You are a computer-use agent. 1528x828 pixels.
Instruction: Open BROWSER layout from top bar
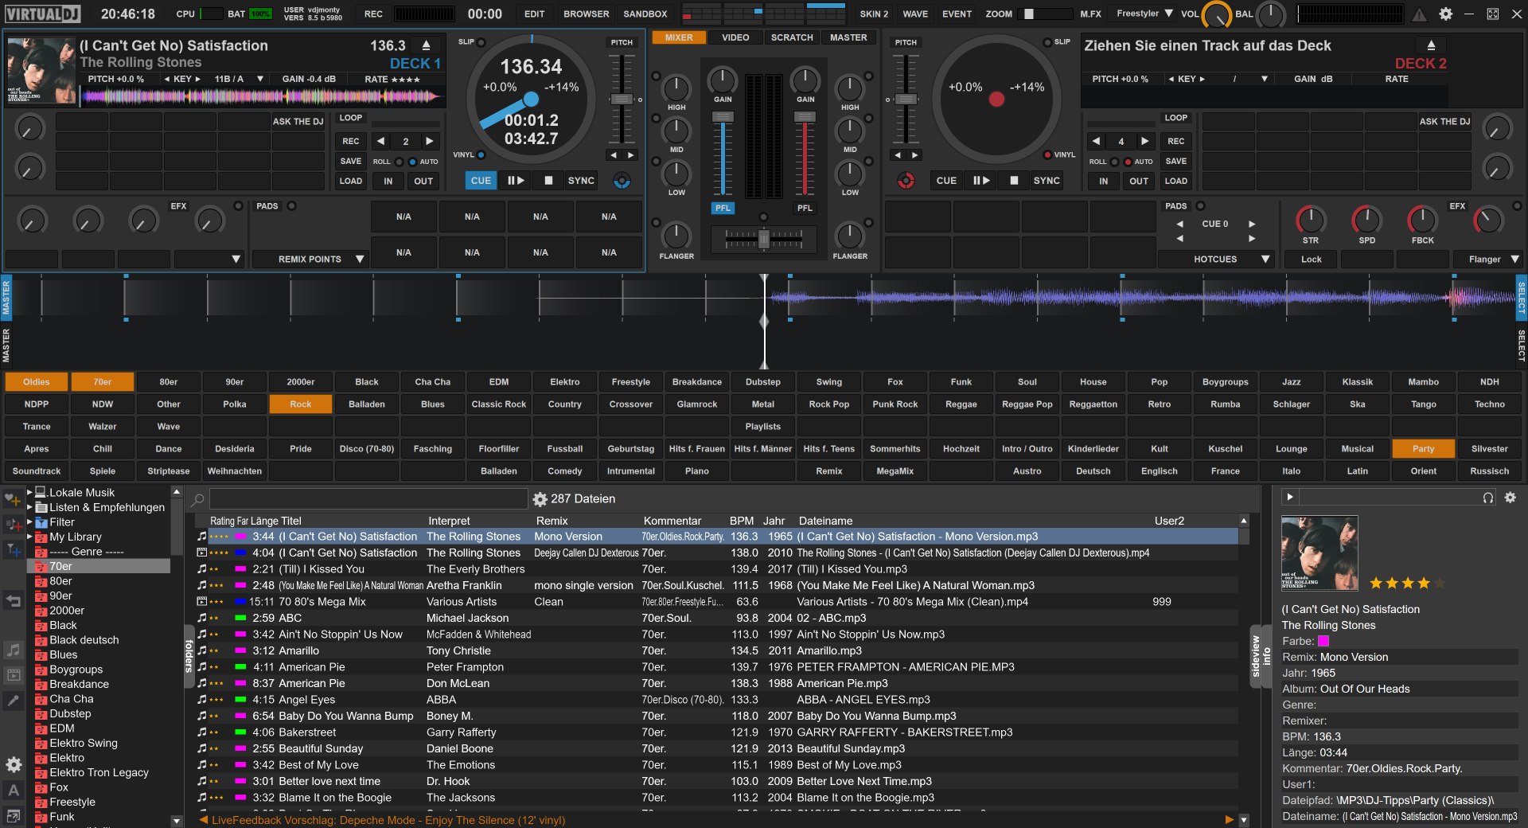point(586,14)
